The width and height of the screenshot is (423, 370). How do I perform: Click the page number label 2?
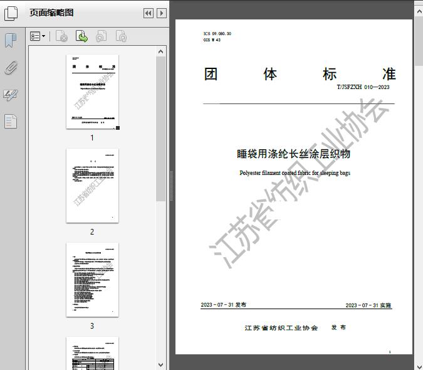tap(92, 232)
